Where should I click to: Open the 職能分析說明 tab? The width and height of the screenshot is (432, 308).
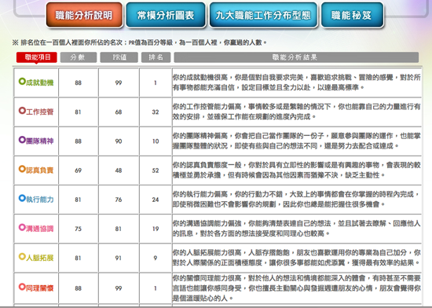(84, 15)
